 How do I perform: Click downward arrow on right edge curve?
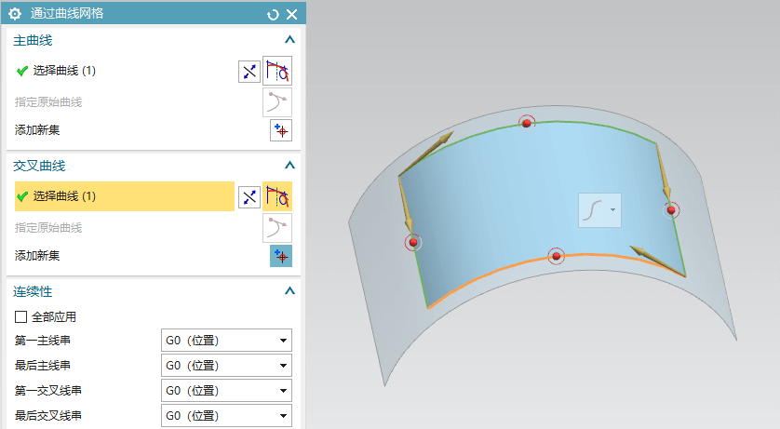[x=662, y=172]
